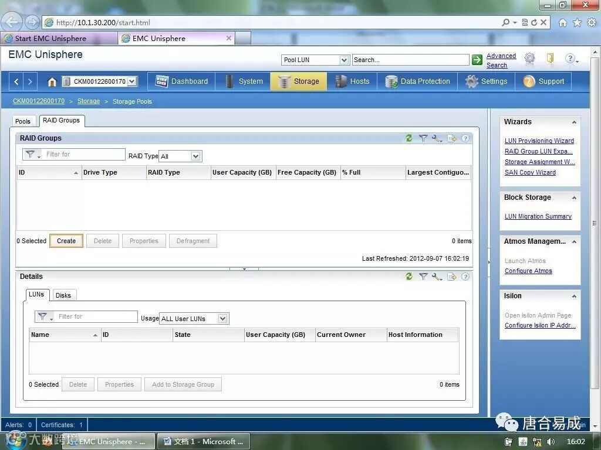Click the green search go arrow
Viewport: 601px width, 450px height.
(x=477, y=60)
